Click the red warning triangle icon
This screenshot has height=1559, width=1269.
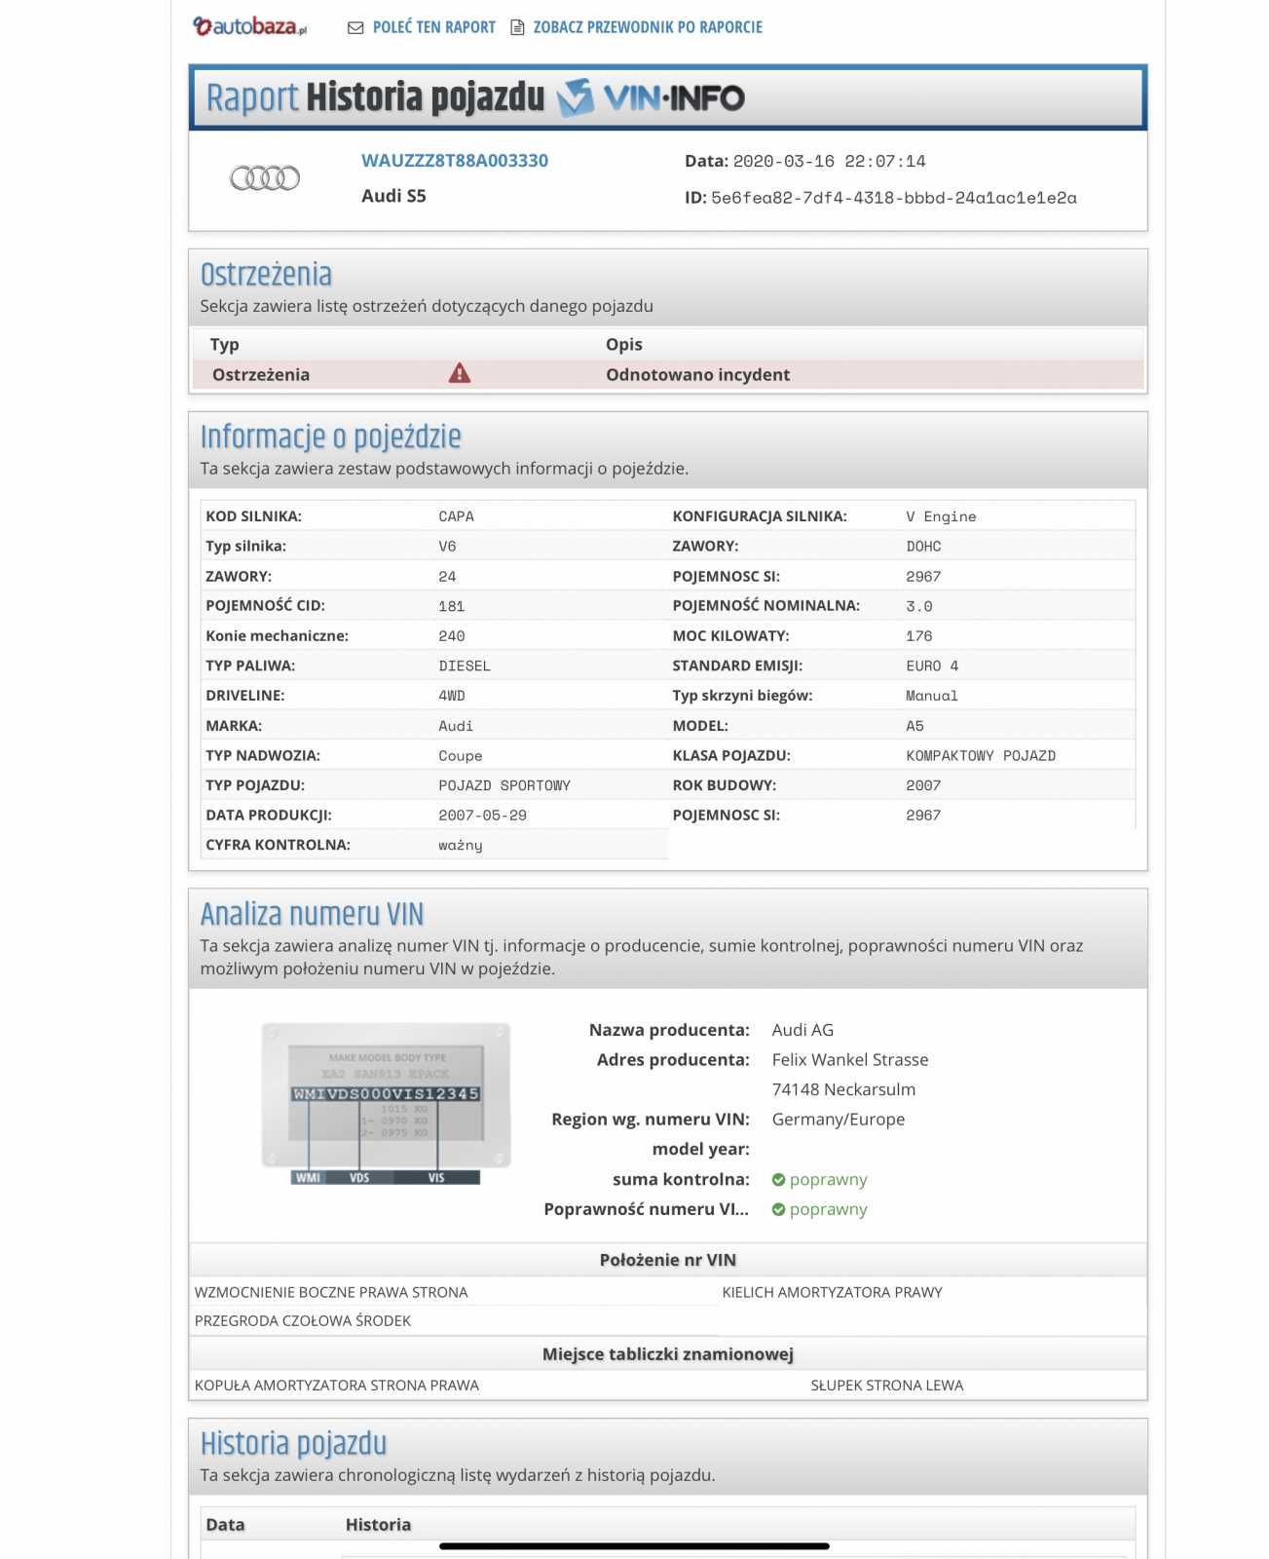tap(459, 373)
